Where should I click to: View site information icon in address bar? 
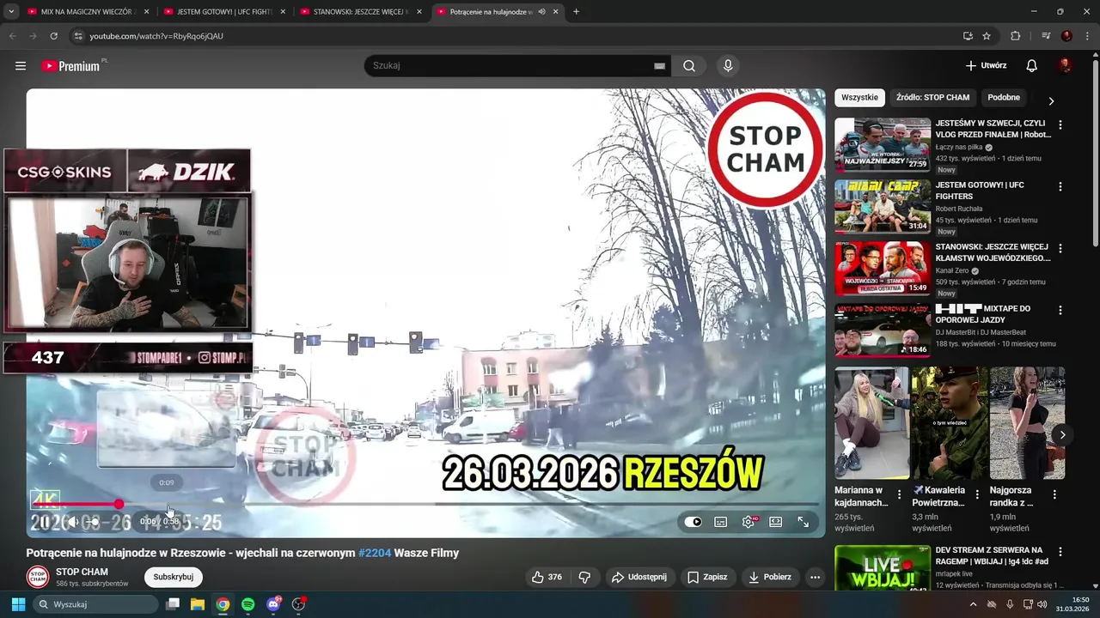78,36
